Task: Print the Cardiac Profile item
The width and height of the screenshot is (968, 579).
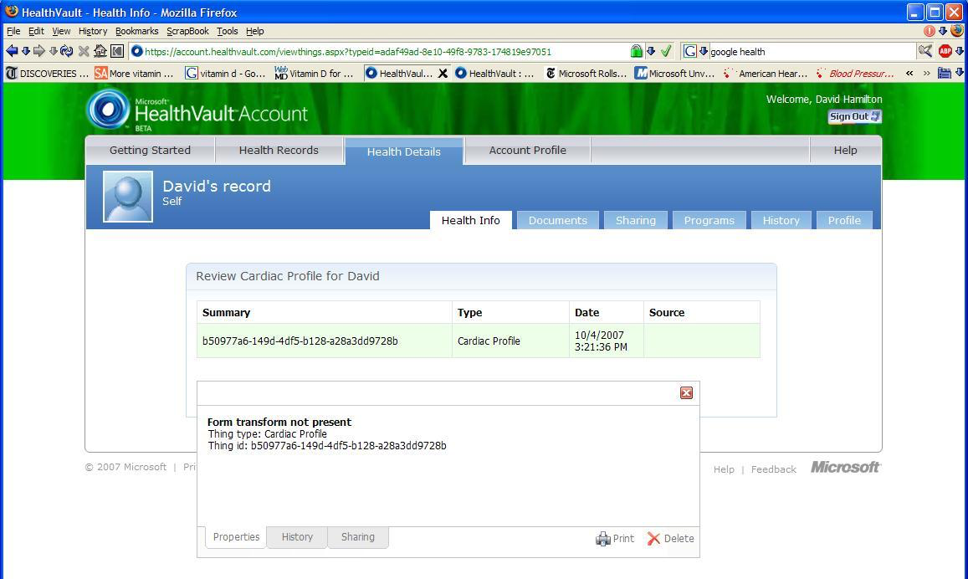Action: 615,538
